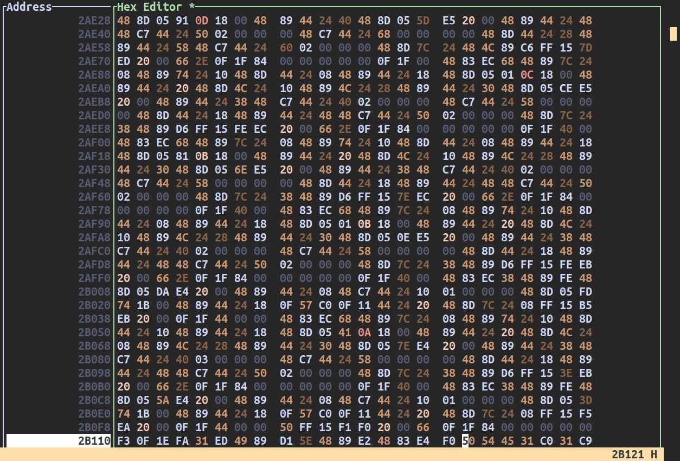Select the C6 byte in row 2AE58
The height and width of the screenshot is (461, 680).
527,48
